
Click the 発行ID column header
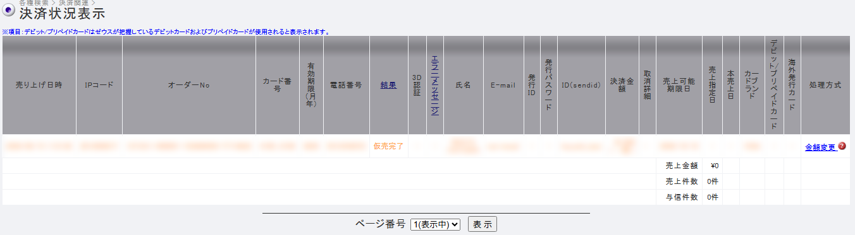point(532,85)
